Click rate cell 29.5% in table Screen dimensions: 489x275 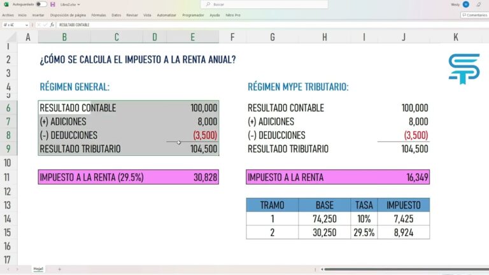coord(364,232)
